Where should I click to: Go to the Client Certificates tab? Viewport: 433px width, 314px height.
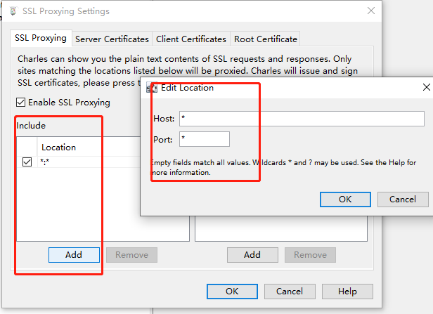(191, 39)
